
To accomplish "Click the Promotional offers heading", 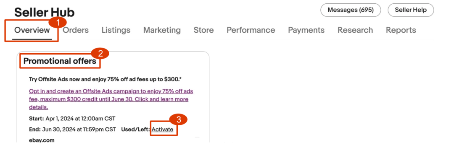I will click(x=60, y=61).
